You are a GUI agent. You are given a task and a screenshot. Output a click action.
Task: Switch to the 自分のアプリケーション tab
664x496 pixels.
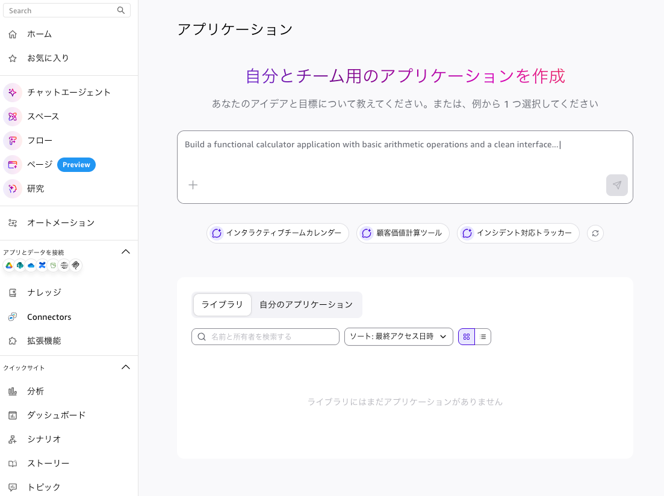[x=306, y=304]
